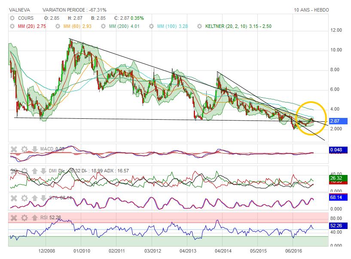Open MACD indicator settings gear

coord(24,149)
